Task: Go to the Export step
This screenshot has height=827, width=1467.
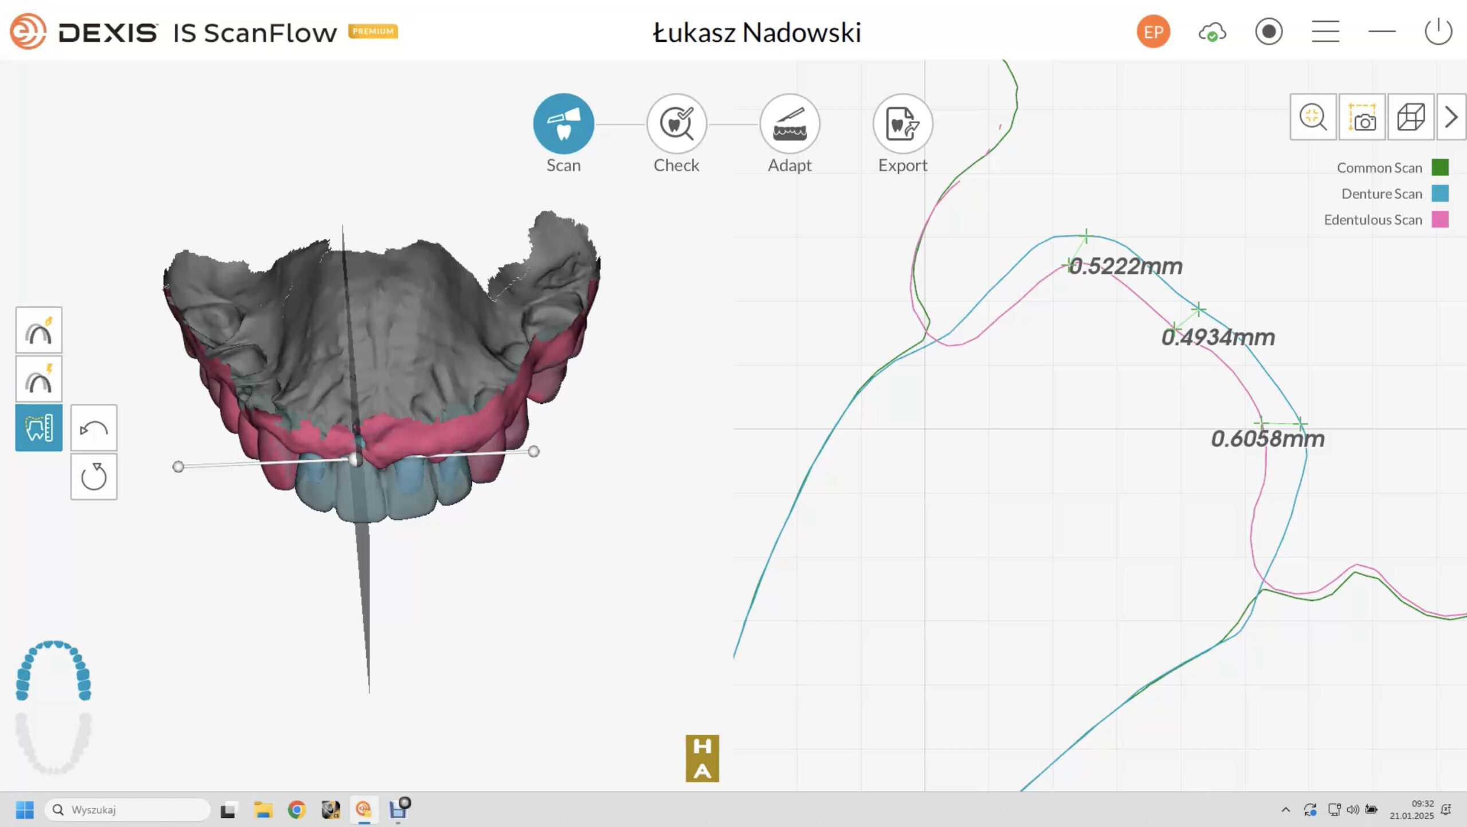Action: [903, 124]
